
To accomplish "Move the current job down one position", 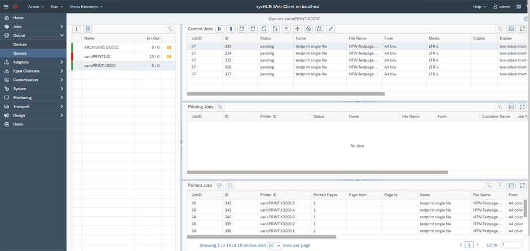I will (264, 29).
